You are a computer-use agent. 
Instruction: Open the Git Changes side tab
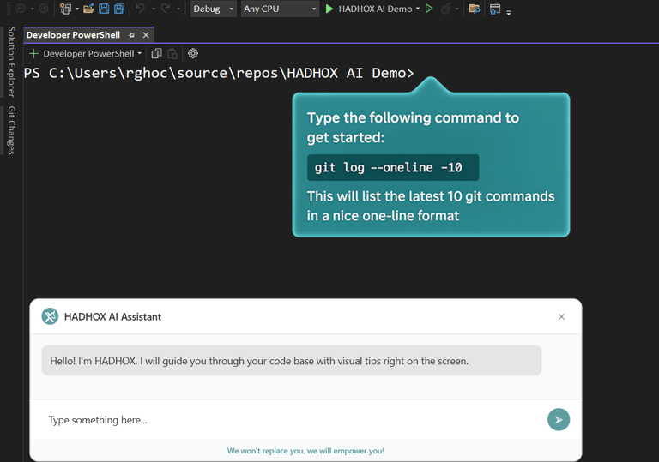(x=11, y=130)
